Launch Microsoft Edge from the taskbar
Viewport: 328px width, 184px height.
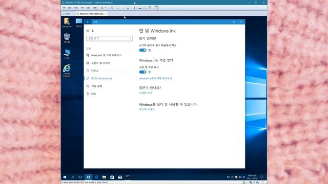(x=96, y=177)
